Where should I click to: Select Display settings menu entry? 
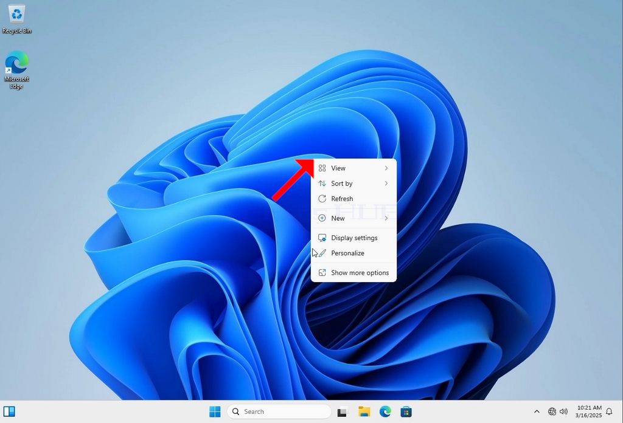coord(353,238)
